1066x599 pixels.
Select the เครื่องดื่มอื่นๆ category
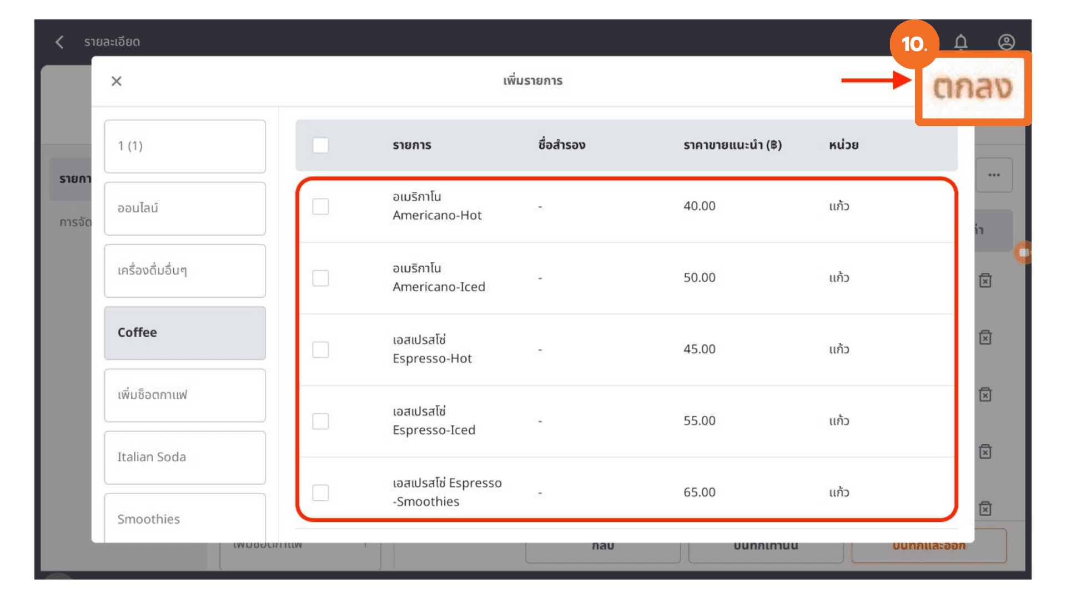click(x=185, y=271)
